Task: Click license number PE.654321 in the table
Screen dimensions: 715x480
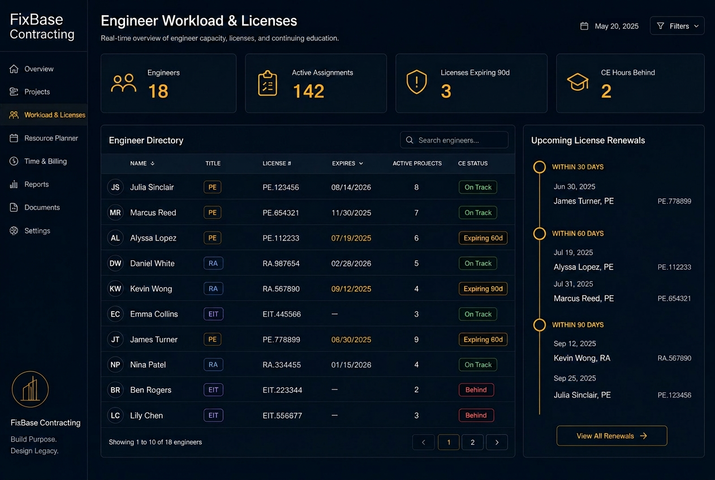Action: [281, 213]
